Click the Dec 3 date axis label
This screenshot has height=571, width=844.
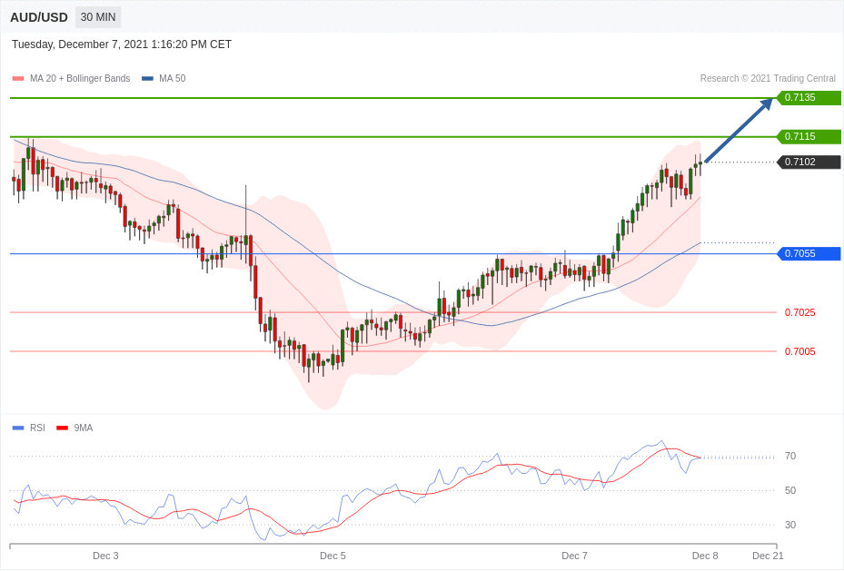(105, 556)
